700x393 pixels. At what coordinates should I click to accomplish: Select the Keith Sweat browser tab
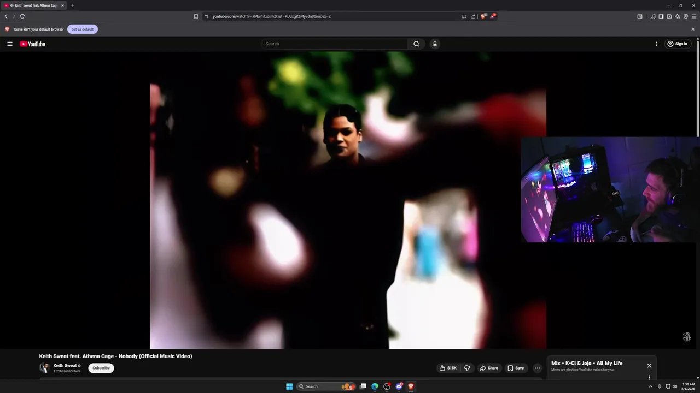click(x=34, y=5)
